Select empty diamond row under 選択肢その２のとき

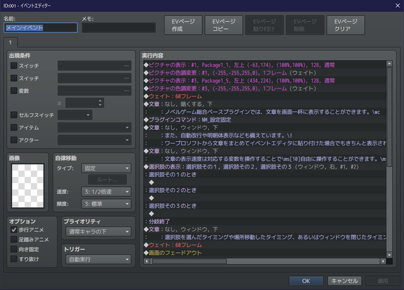(264, 198)
